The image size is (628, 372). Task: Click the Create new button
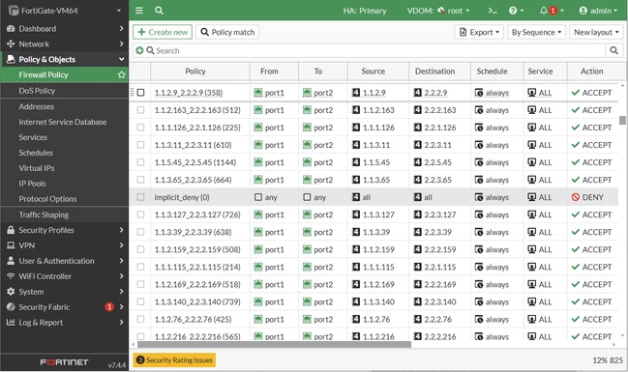click(163, 32)
